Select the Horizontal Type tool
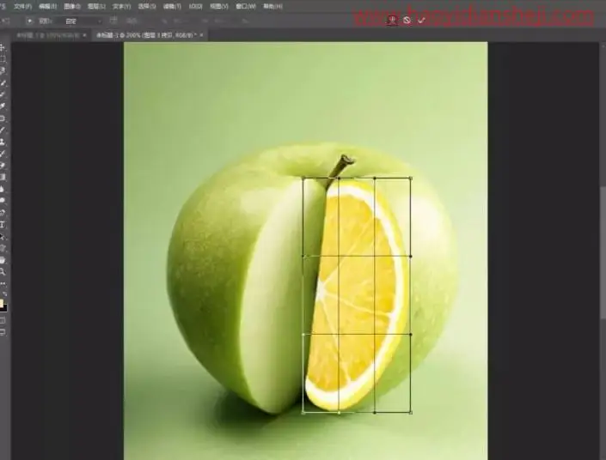The height and width of the screenshot is (460, 606). [x=3, y=225]
